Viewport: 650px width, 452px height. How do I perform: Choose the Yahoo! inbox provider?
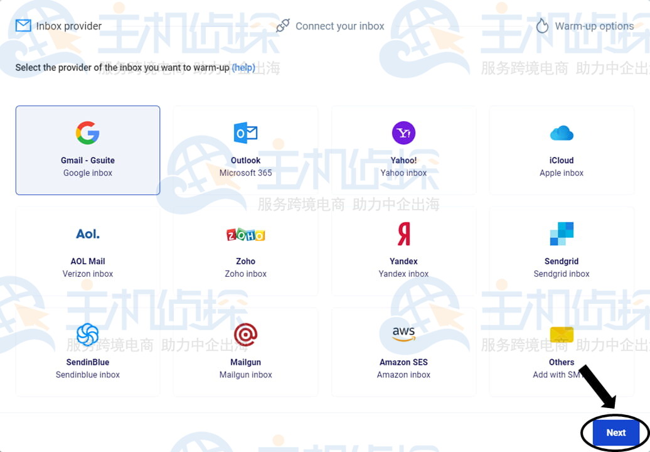(x=403, y=150)
